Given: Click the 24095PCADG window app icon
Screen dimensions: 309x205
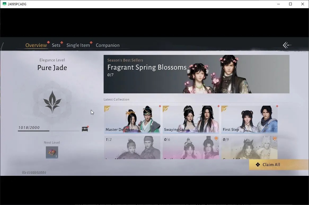Looking at the screenshot, I should tap(4, 4).
